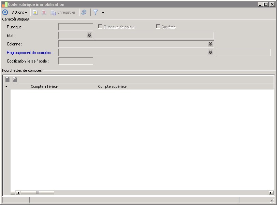Sort by Compte supérieur column header

click(x=112, y=86)
